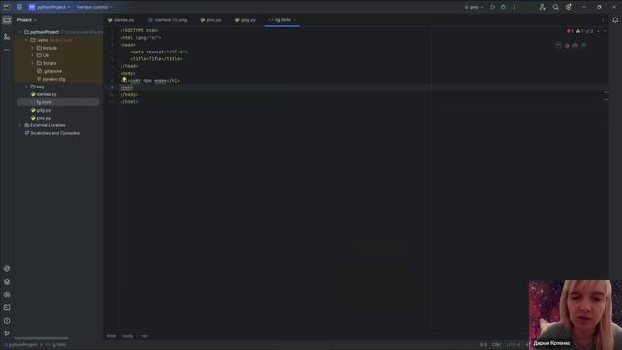Switch to the starfield png tab
This screenshot has width=622, height=350.
click(x=167, y=19)
